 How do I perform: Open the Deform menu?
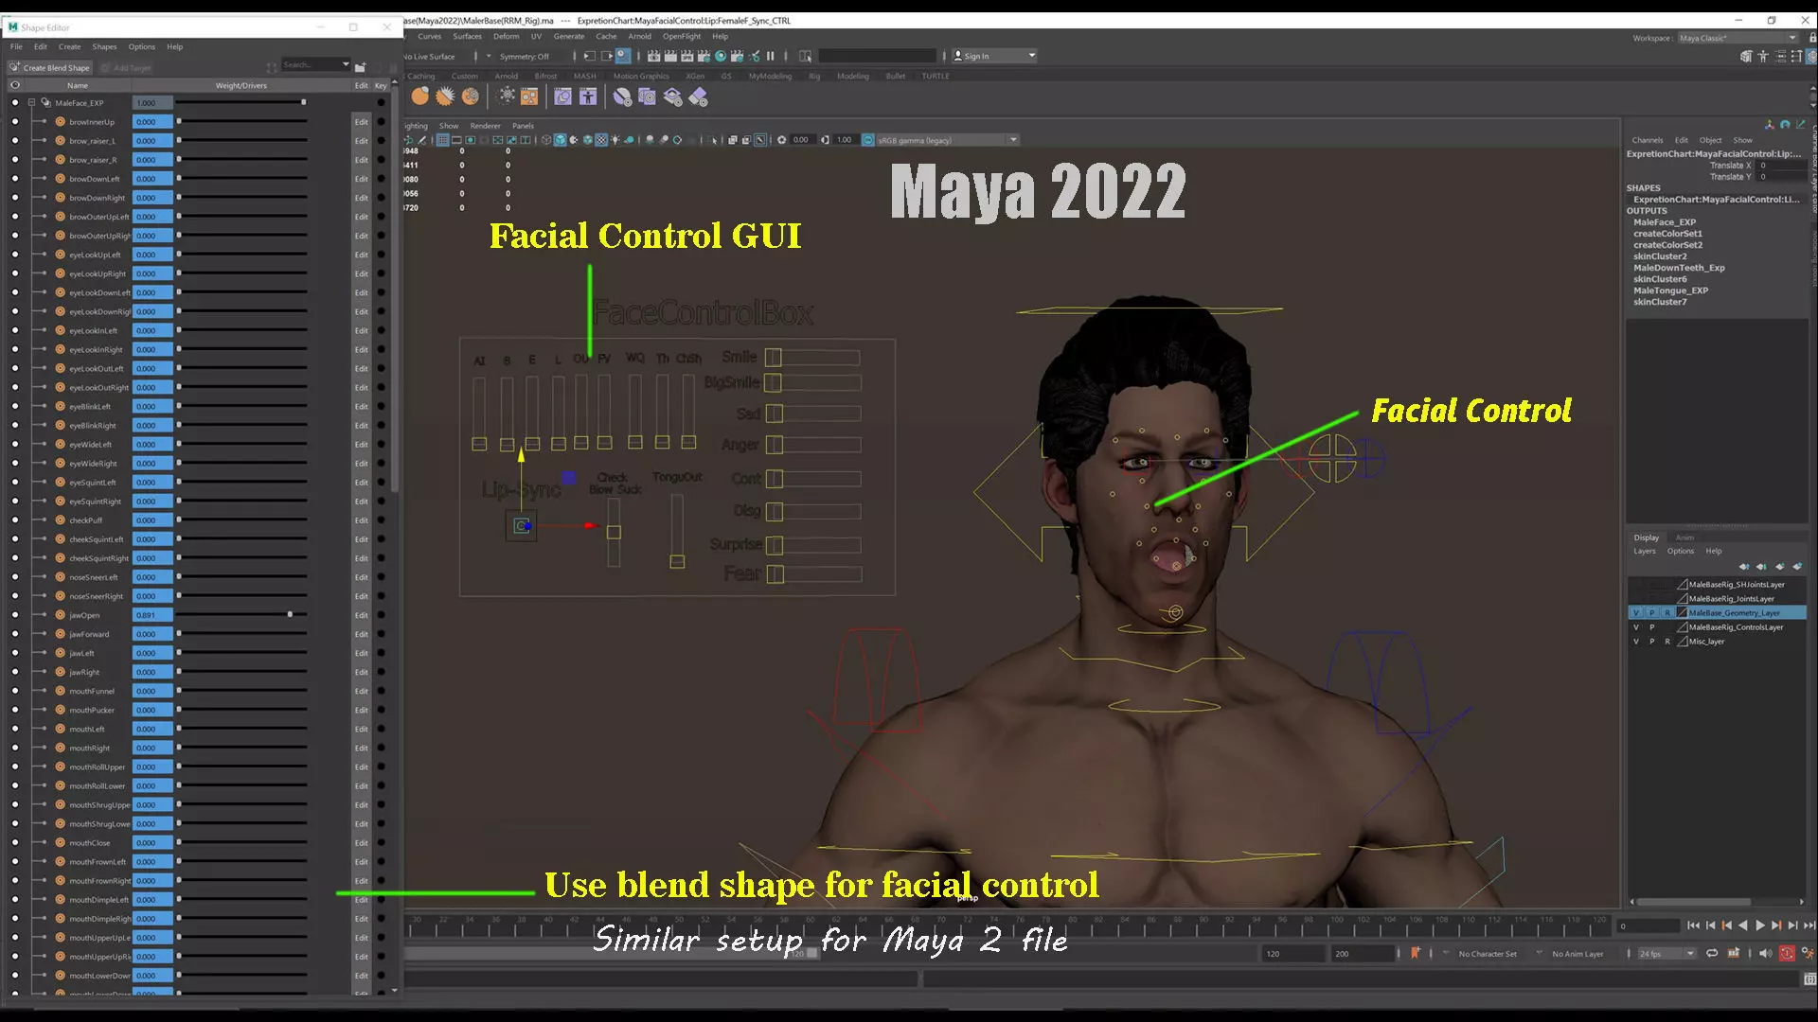coord(507,36)
